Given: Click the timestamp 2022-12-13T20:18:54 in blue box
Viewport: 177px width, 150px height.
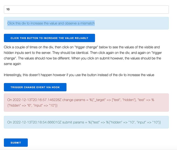Looking at the screenshot, I should (x=37, y=122).
